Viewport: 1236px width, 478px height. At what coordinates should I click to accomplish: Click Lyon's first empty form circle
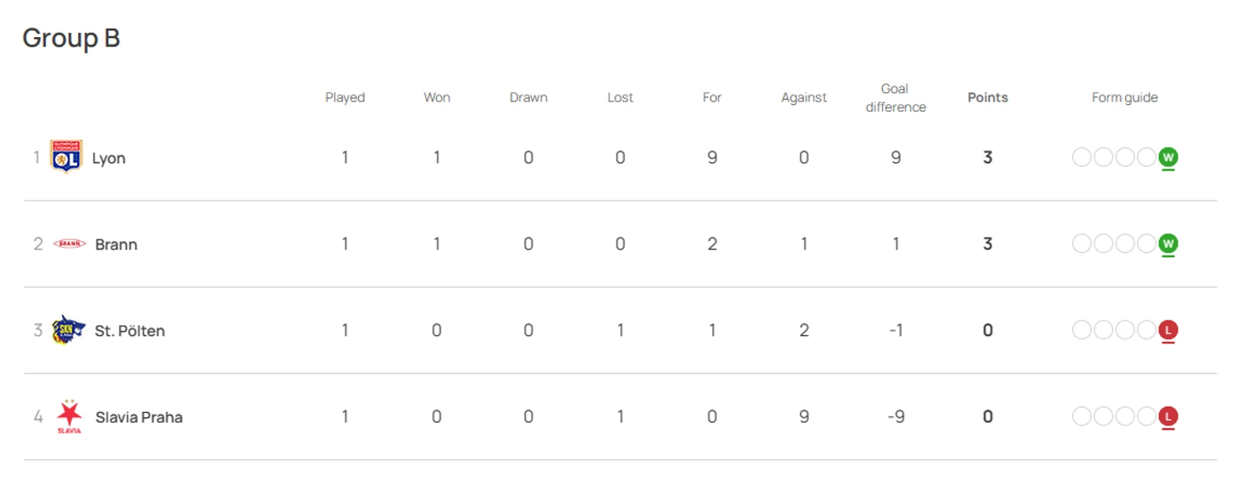click(x=1082, y=157)
